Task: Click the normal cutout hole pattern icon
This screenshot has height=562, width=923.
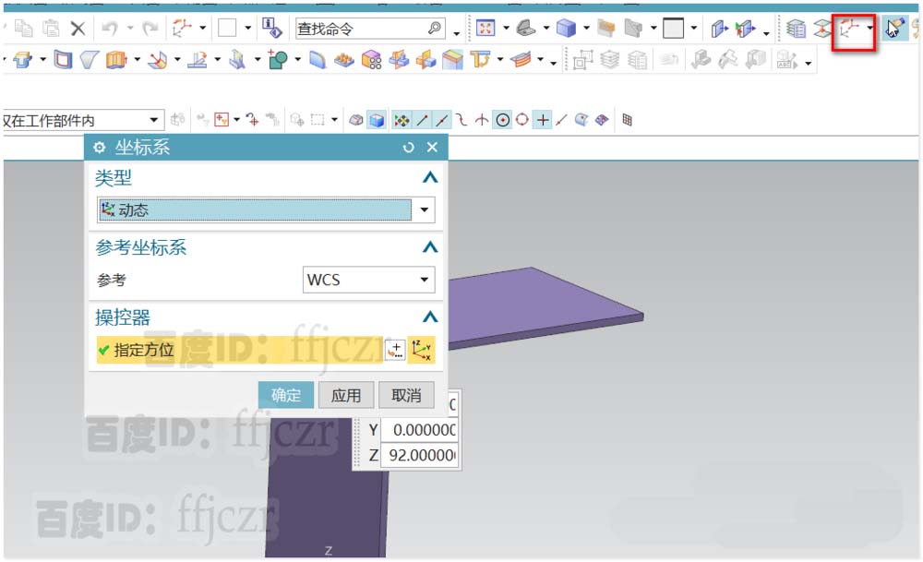Action: click(x=371, y=60)
